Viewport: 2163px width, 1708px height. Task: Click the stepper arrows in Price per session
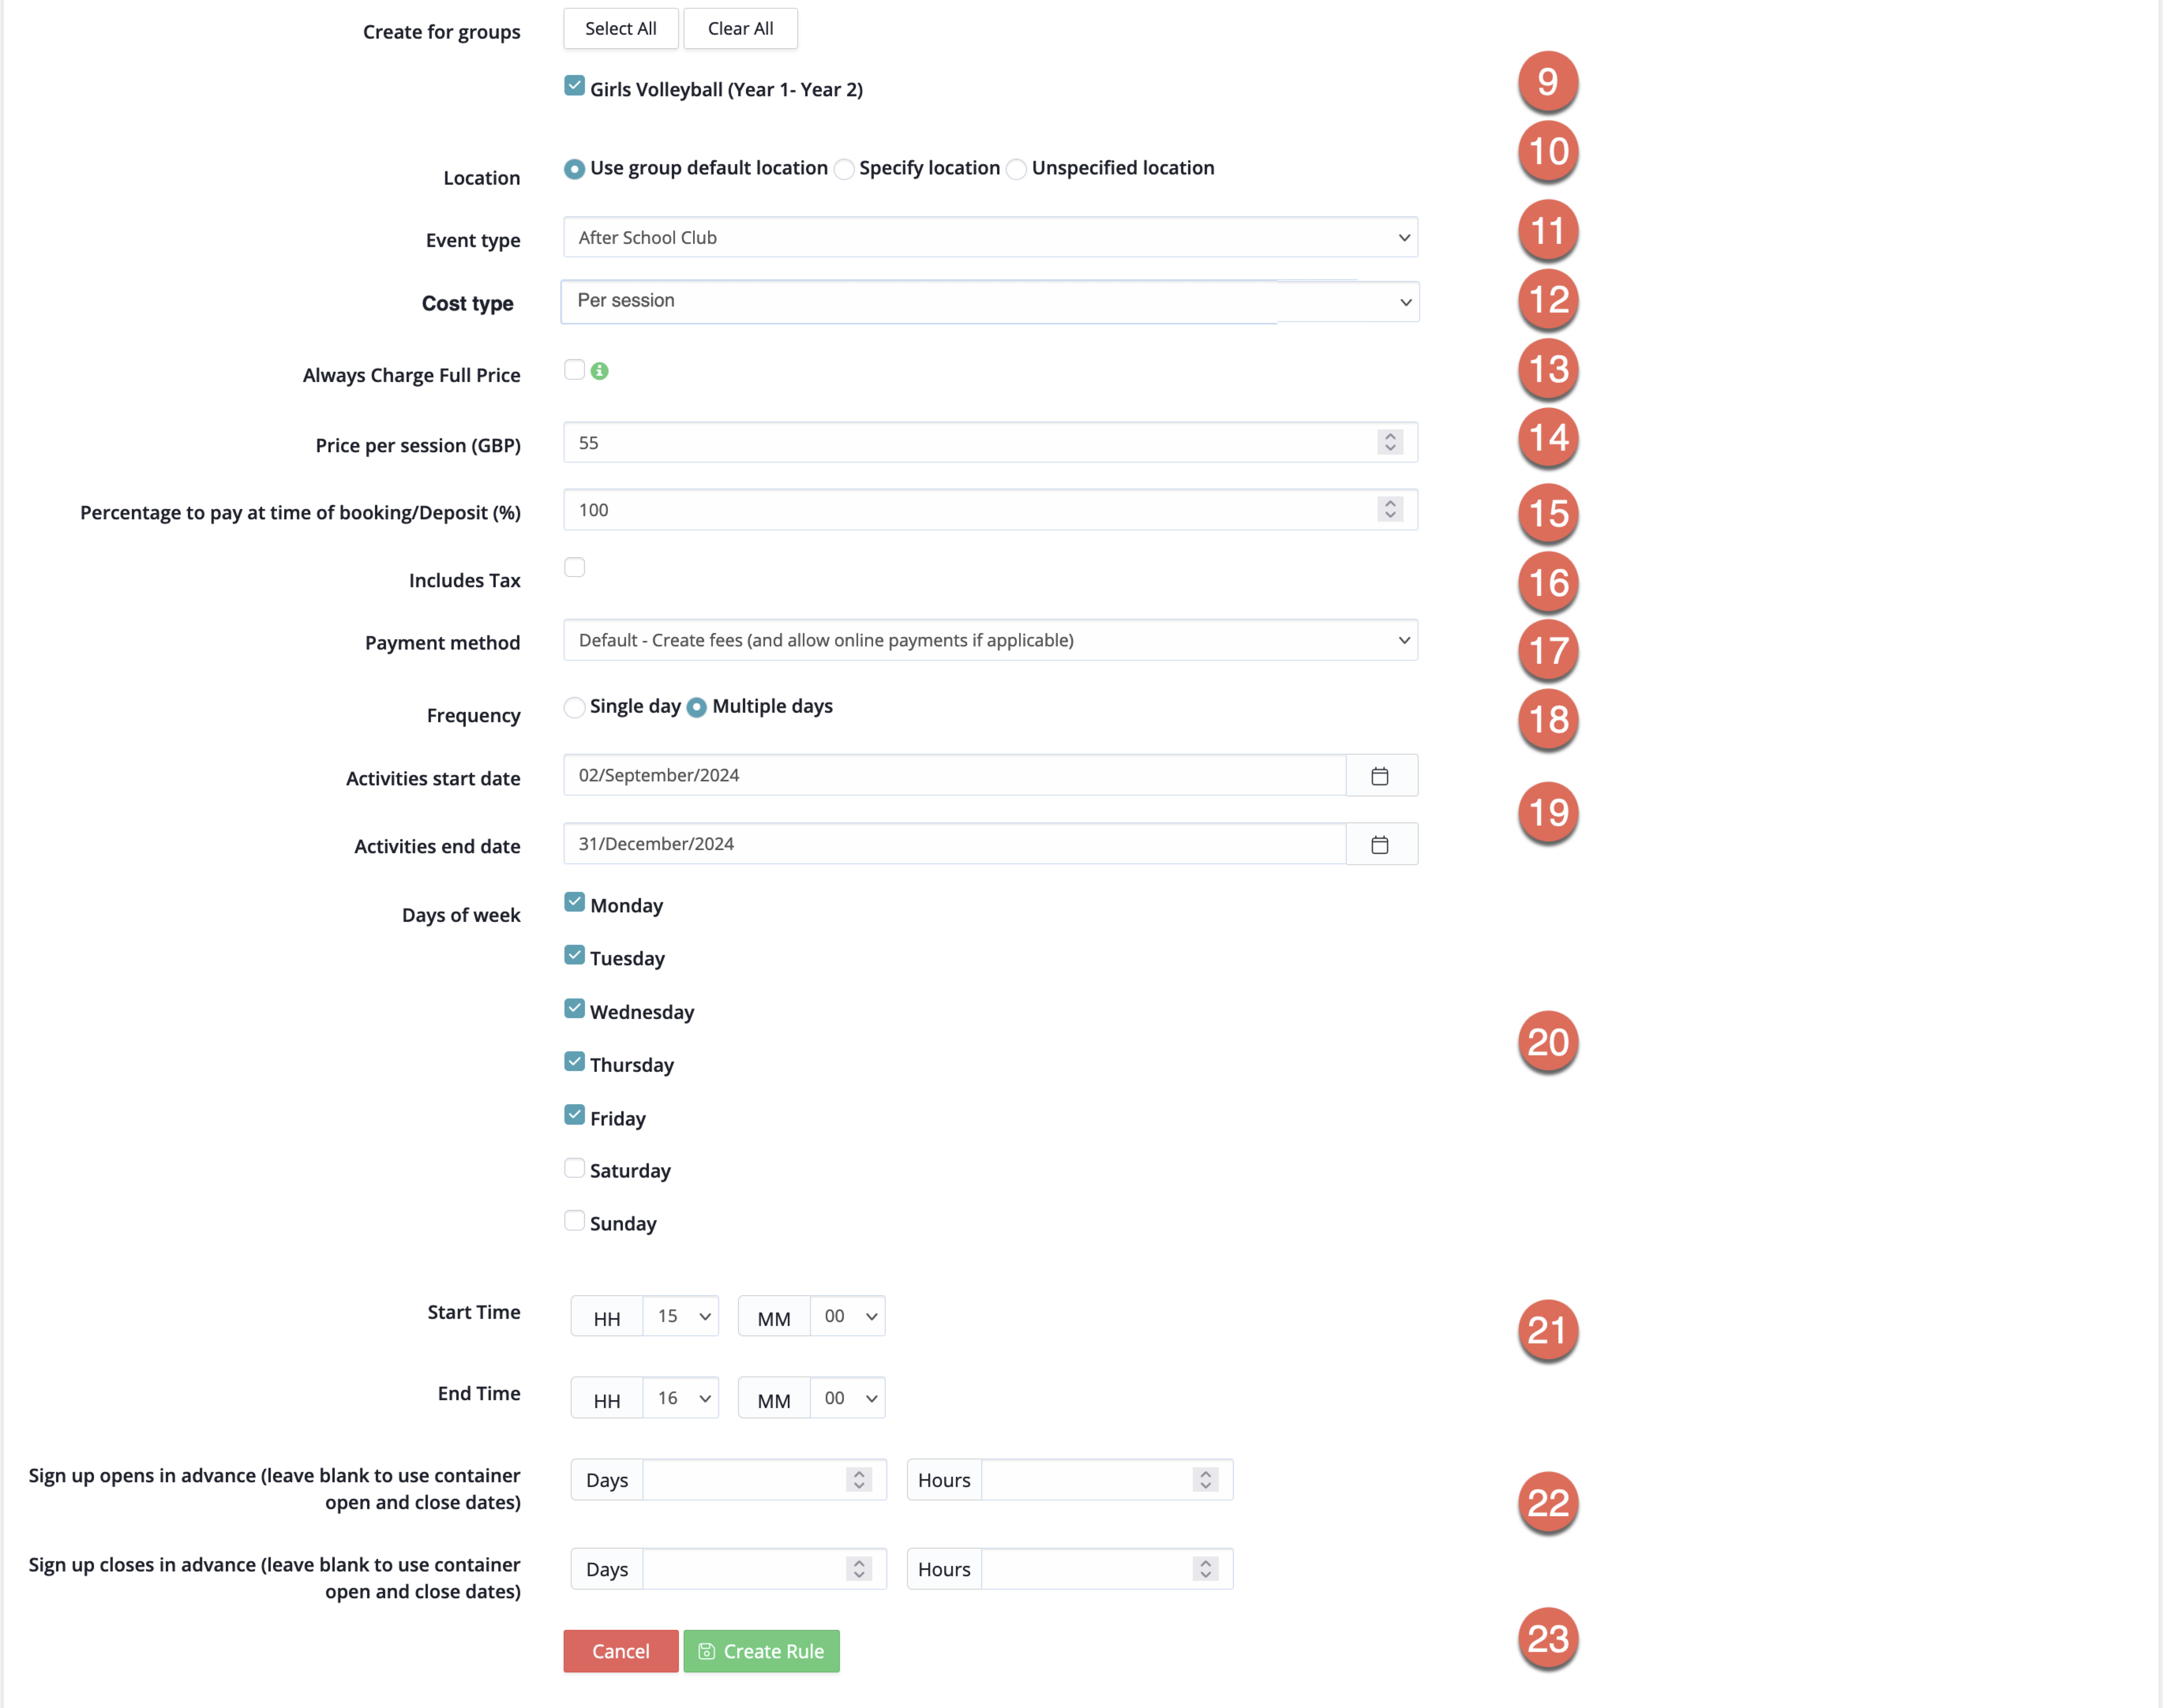[1390, 442]
